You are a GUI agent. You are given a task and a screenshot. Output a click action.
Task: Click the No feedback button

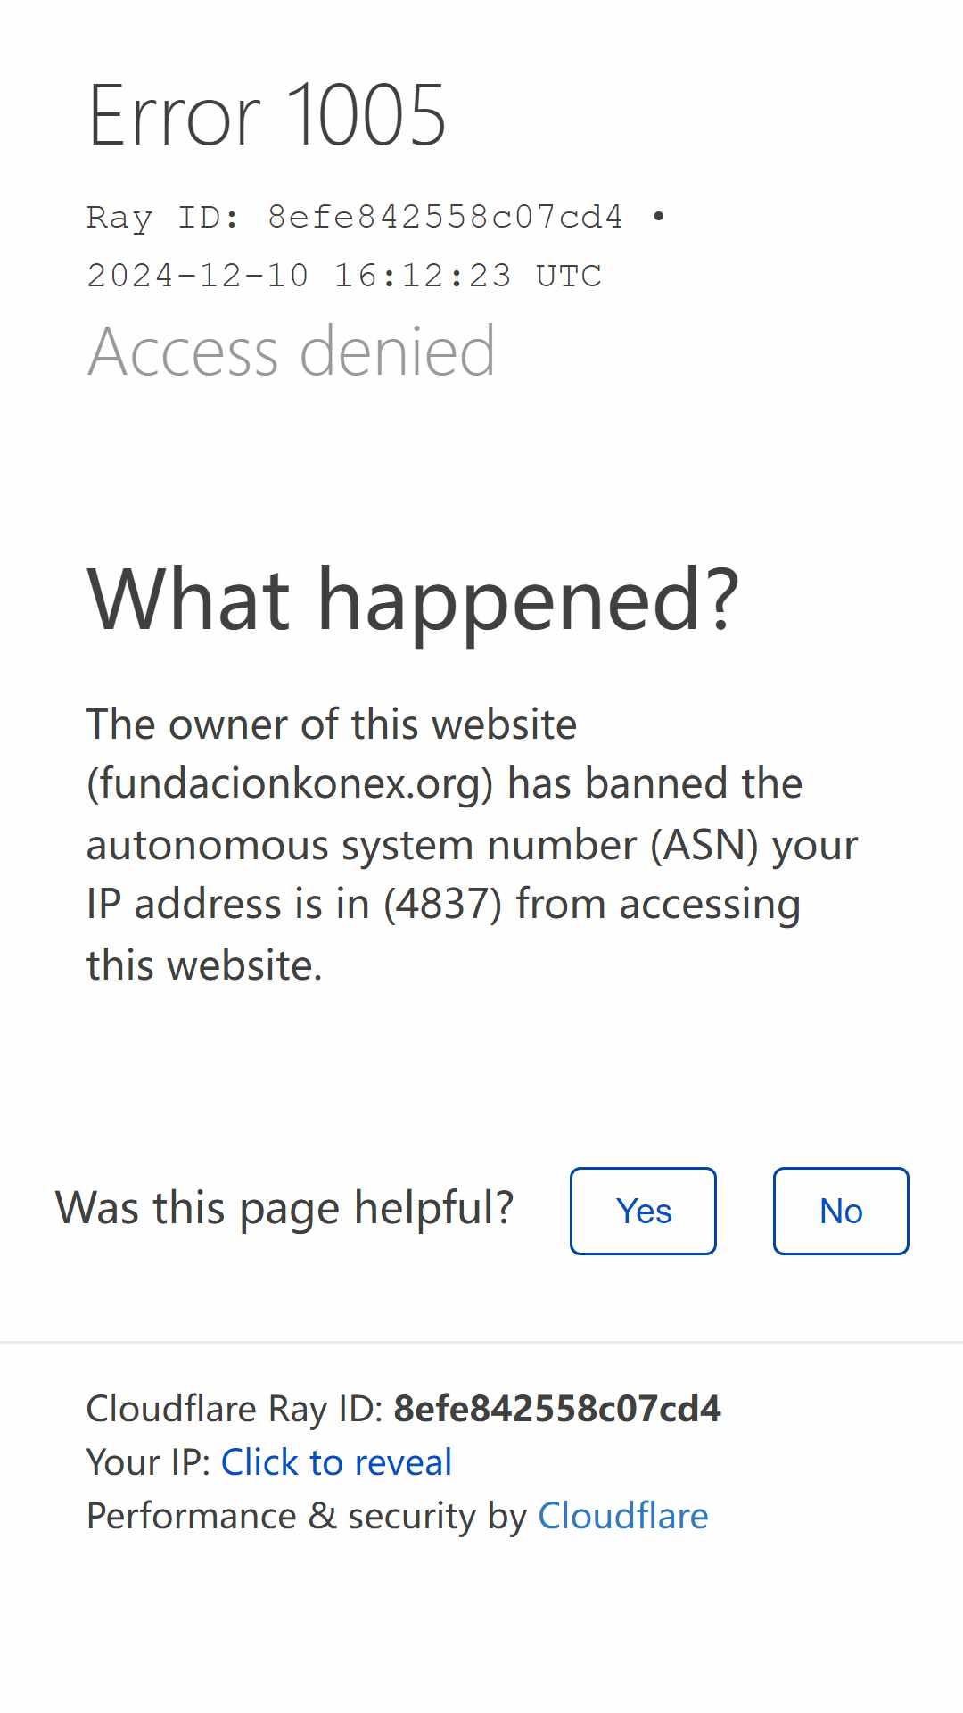click(841, 1211)
